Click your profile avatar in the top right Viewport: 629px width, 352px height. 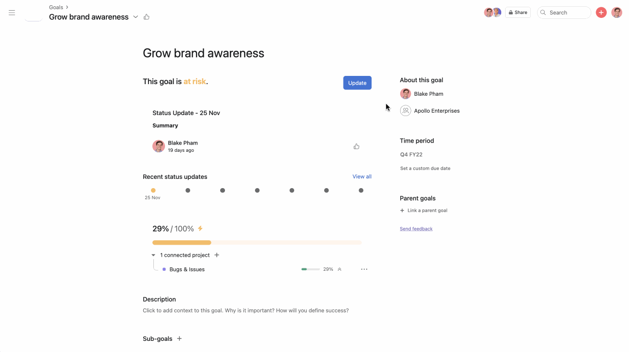(x=616, y=12)
